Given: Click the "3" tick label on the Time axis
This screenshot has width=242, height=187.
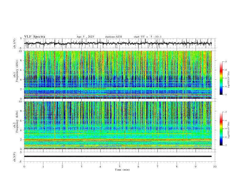Looking at the screenshot, I should [81, 167].
